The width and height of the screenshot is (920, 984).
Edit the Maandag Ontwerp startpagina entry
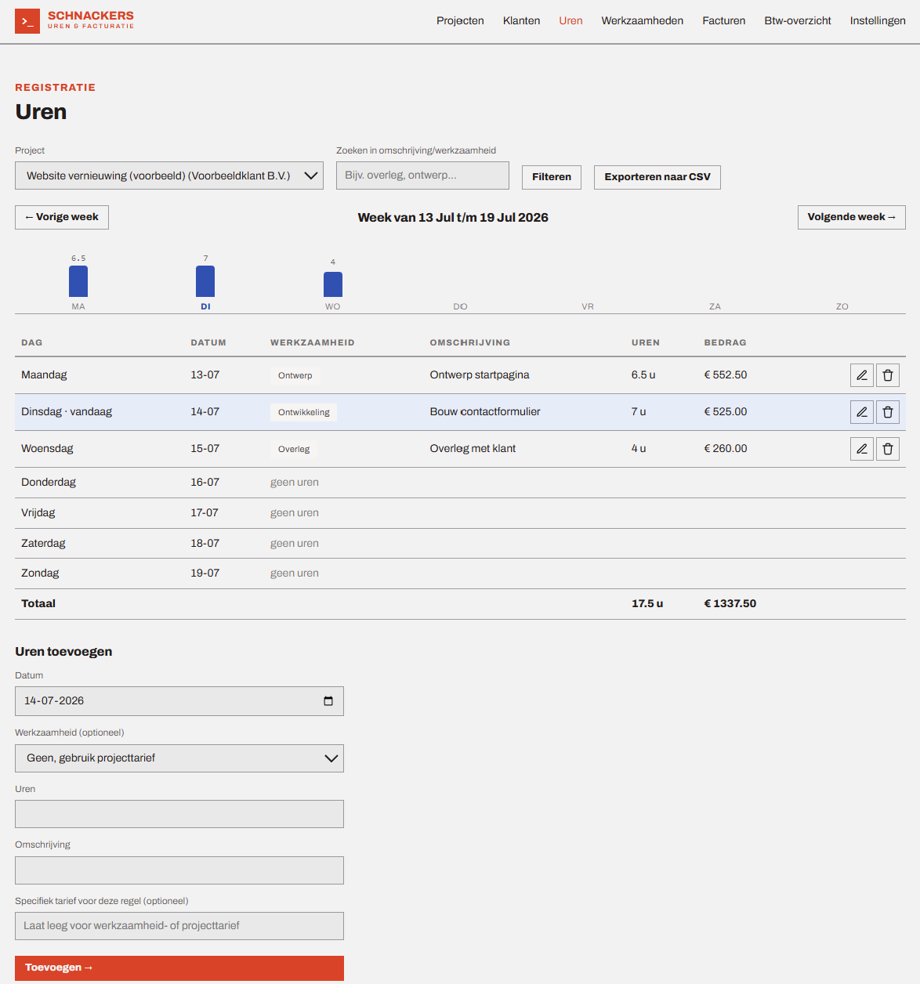862,375
